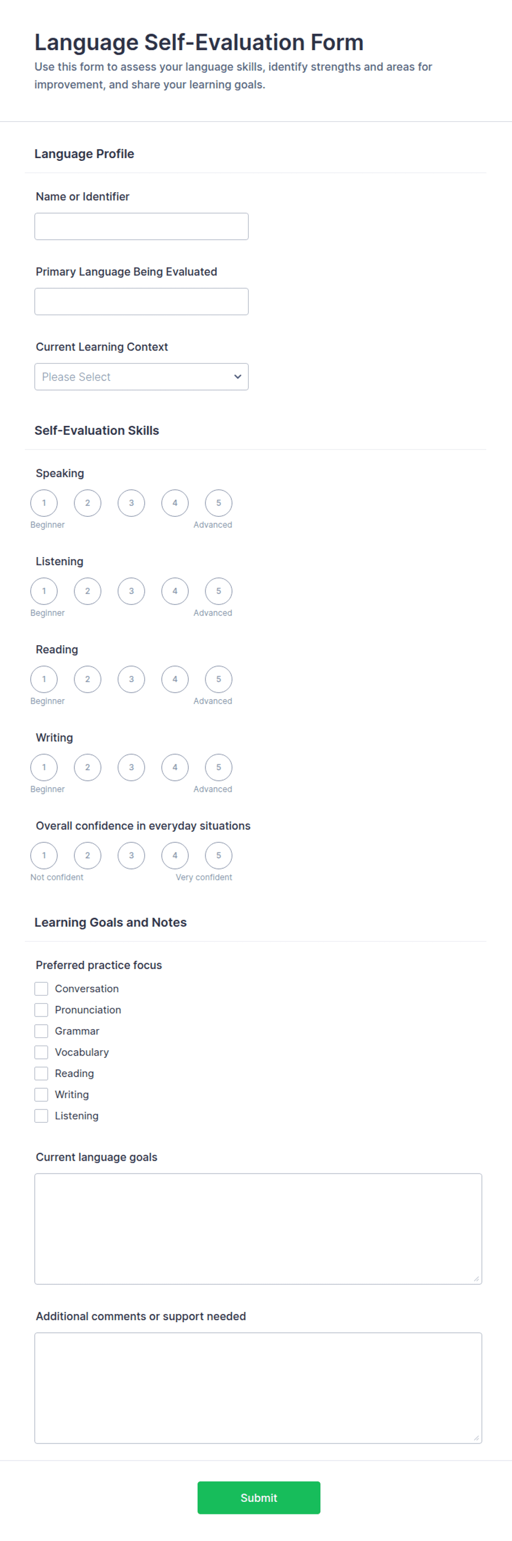The image size is (512, 1541).
Task: Pick rating 4 for Writing skill
Action: tap(175, 767)
